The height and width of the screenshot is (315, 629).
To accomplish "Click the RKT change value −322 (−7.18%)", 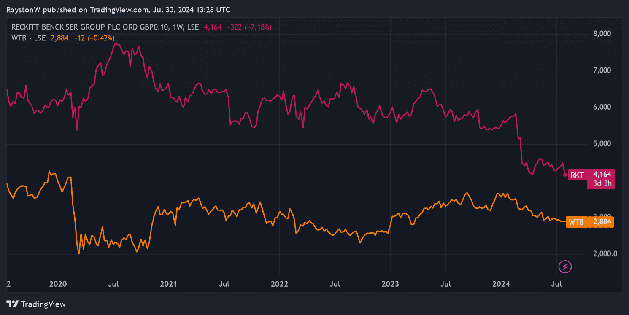I will [x=250, y=27].
